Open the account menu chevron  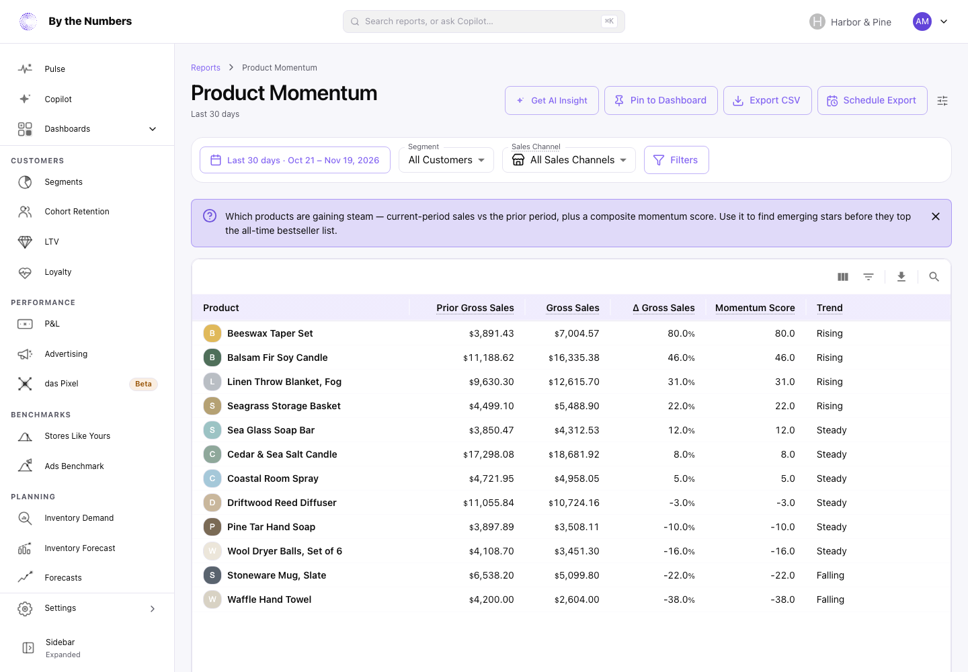[944, 22]
